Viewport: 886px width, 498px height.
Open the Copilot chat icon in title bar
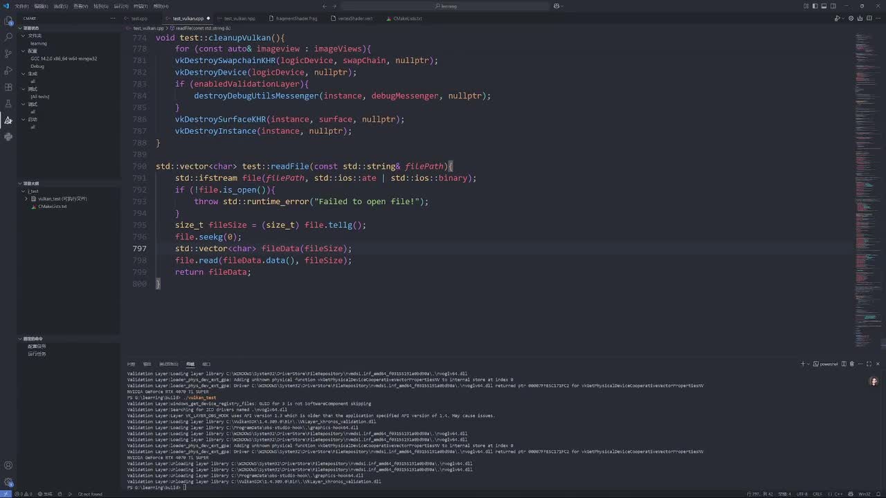pyautogui.click(x=557, y=6)
